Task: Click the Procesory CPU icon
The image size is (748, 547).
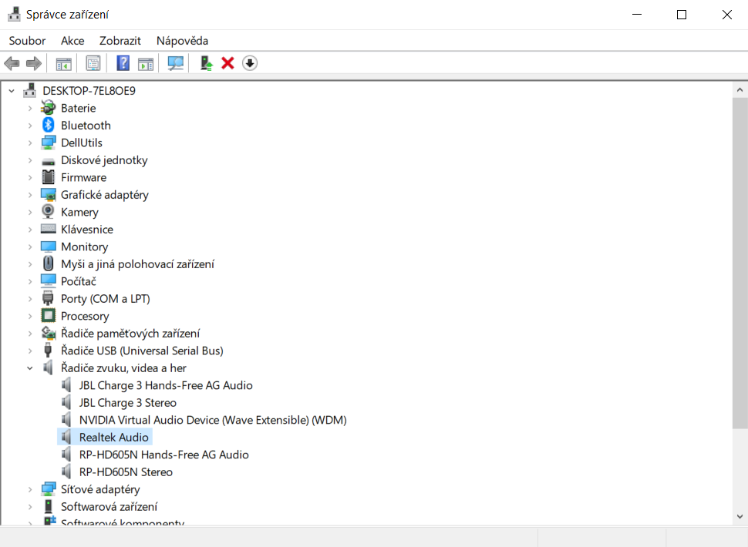Action: point(48,315)
